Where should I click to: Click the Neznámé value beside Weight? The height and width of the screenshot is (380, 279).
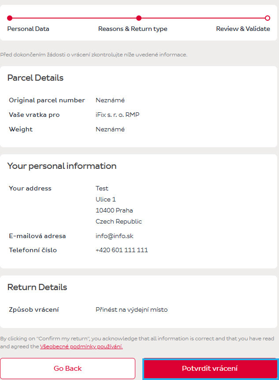click(110, 130)
